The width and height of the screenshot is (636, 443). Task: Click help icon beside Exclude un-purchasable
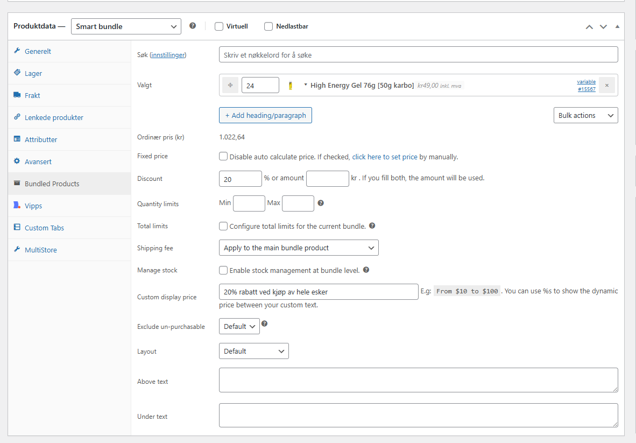(264, 324)
